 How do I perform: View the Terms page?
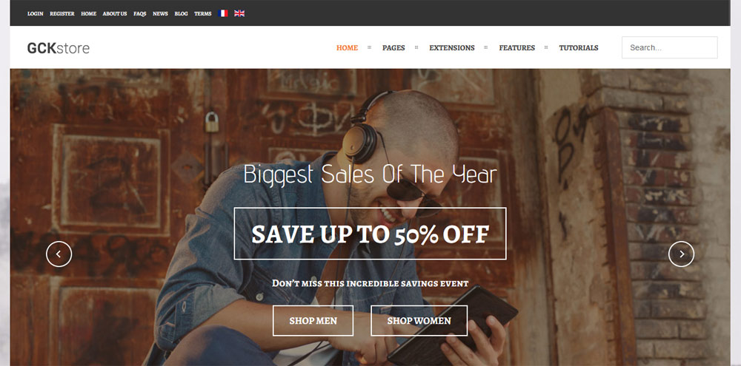[x=203, y=13]
